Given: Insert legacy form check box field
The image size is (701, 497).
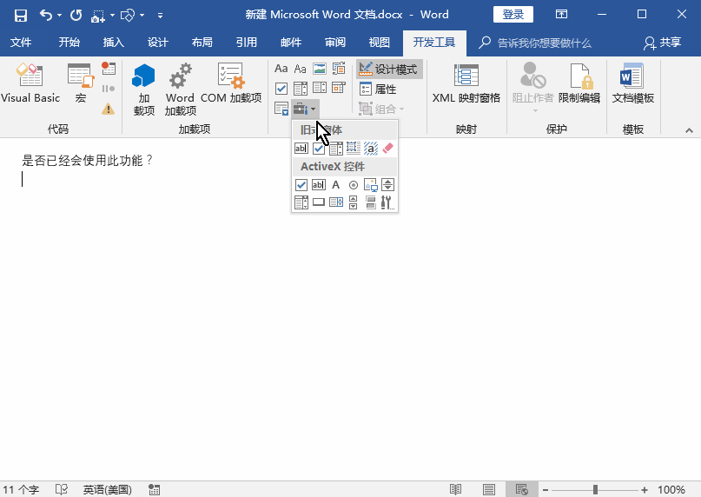Looking at the screenshot, I should 319,149.
